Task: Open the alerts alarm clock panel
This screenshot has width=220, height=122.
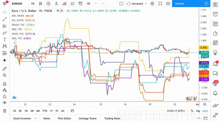Action: [x=215, y=14]
